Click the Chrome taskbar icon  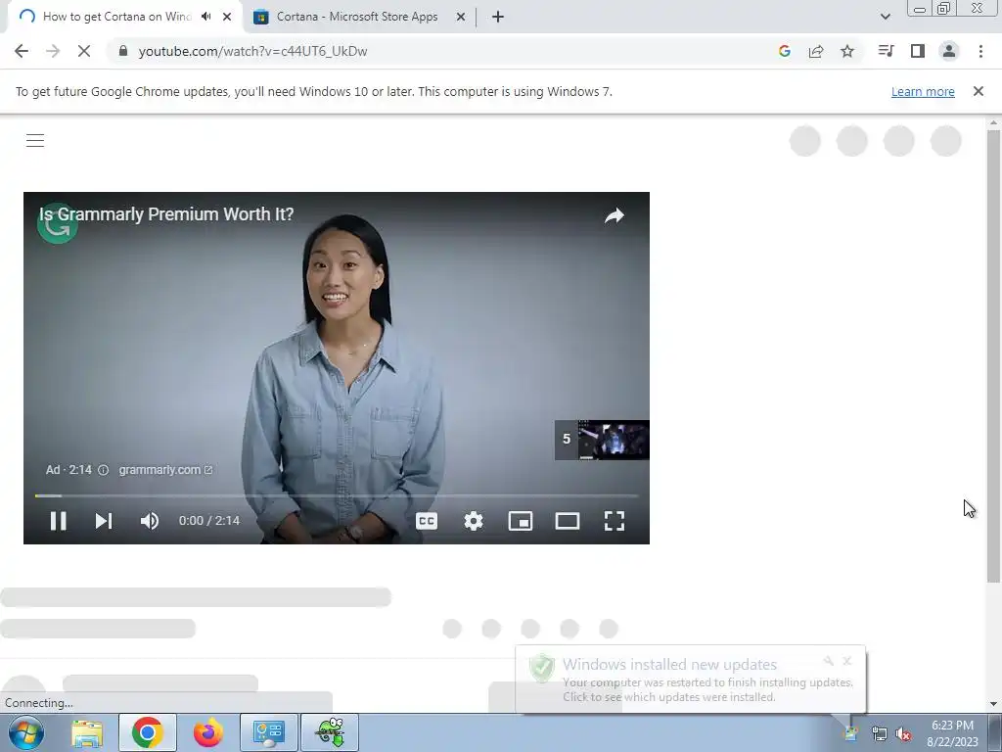click(x=147, y=732)
